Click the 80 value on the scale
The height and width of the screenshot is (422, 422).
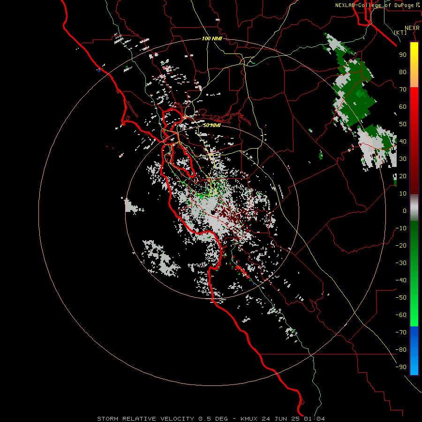403,72
